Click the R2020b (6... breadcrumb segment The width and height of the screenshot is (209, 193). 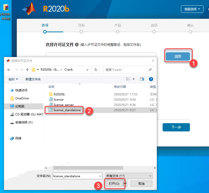click(50, 70)
